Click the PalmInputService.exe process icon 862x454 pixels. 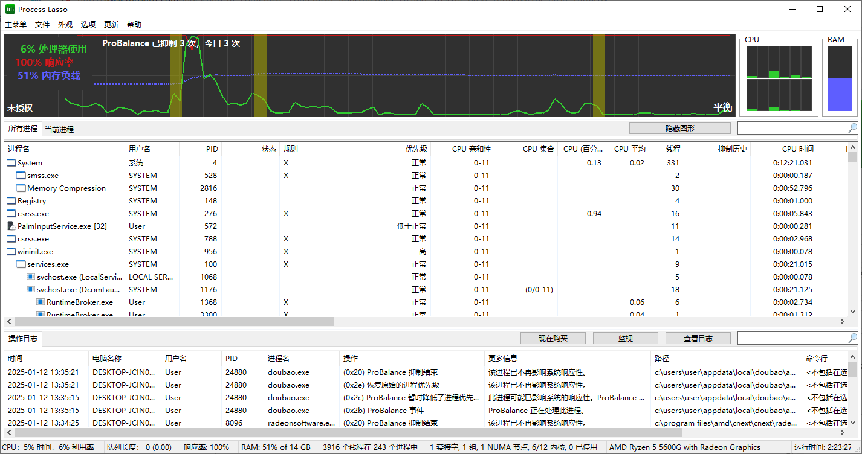pyautogui.click(x=11, y=226)
